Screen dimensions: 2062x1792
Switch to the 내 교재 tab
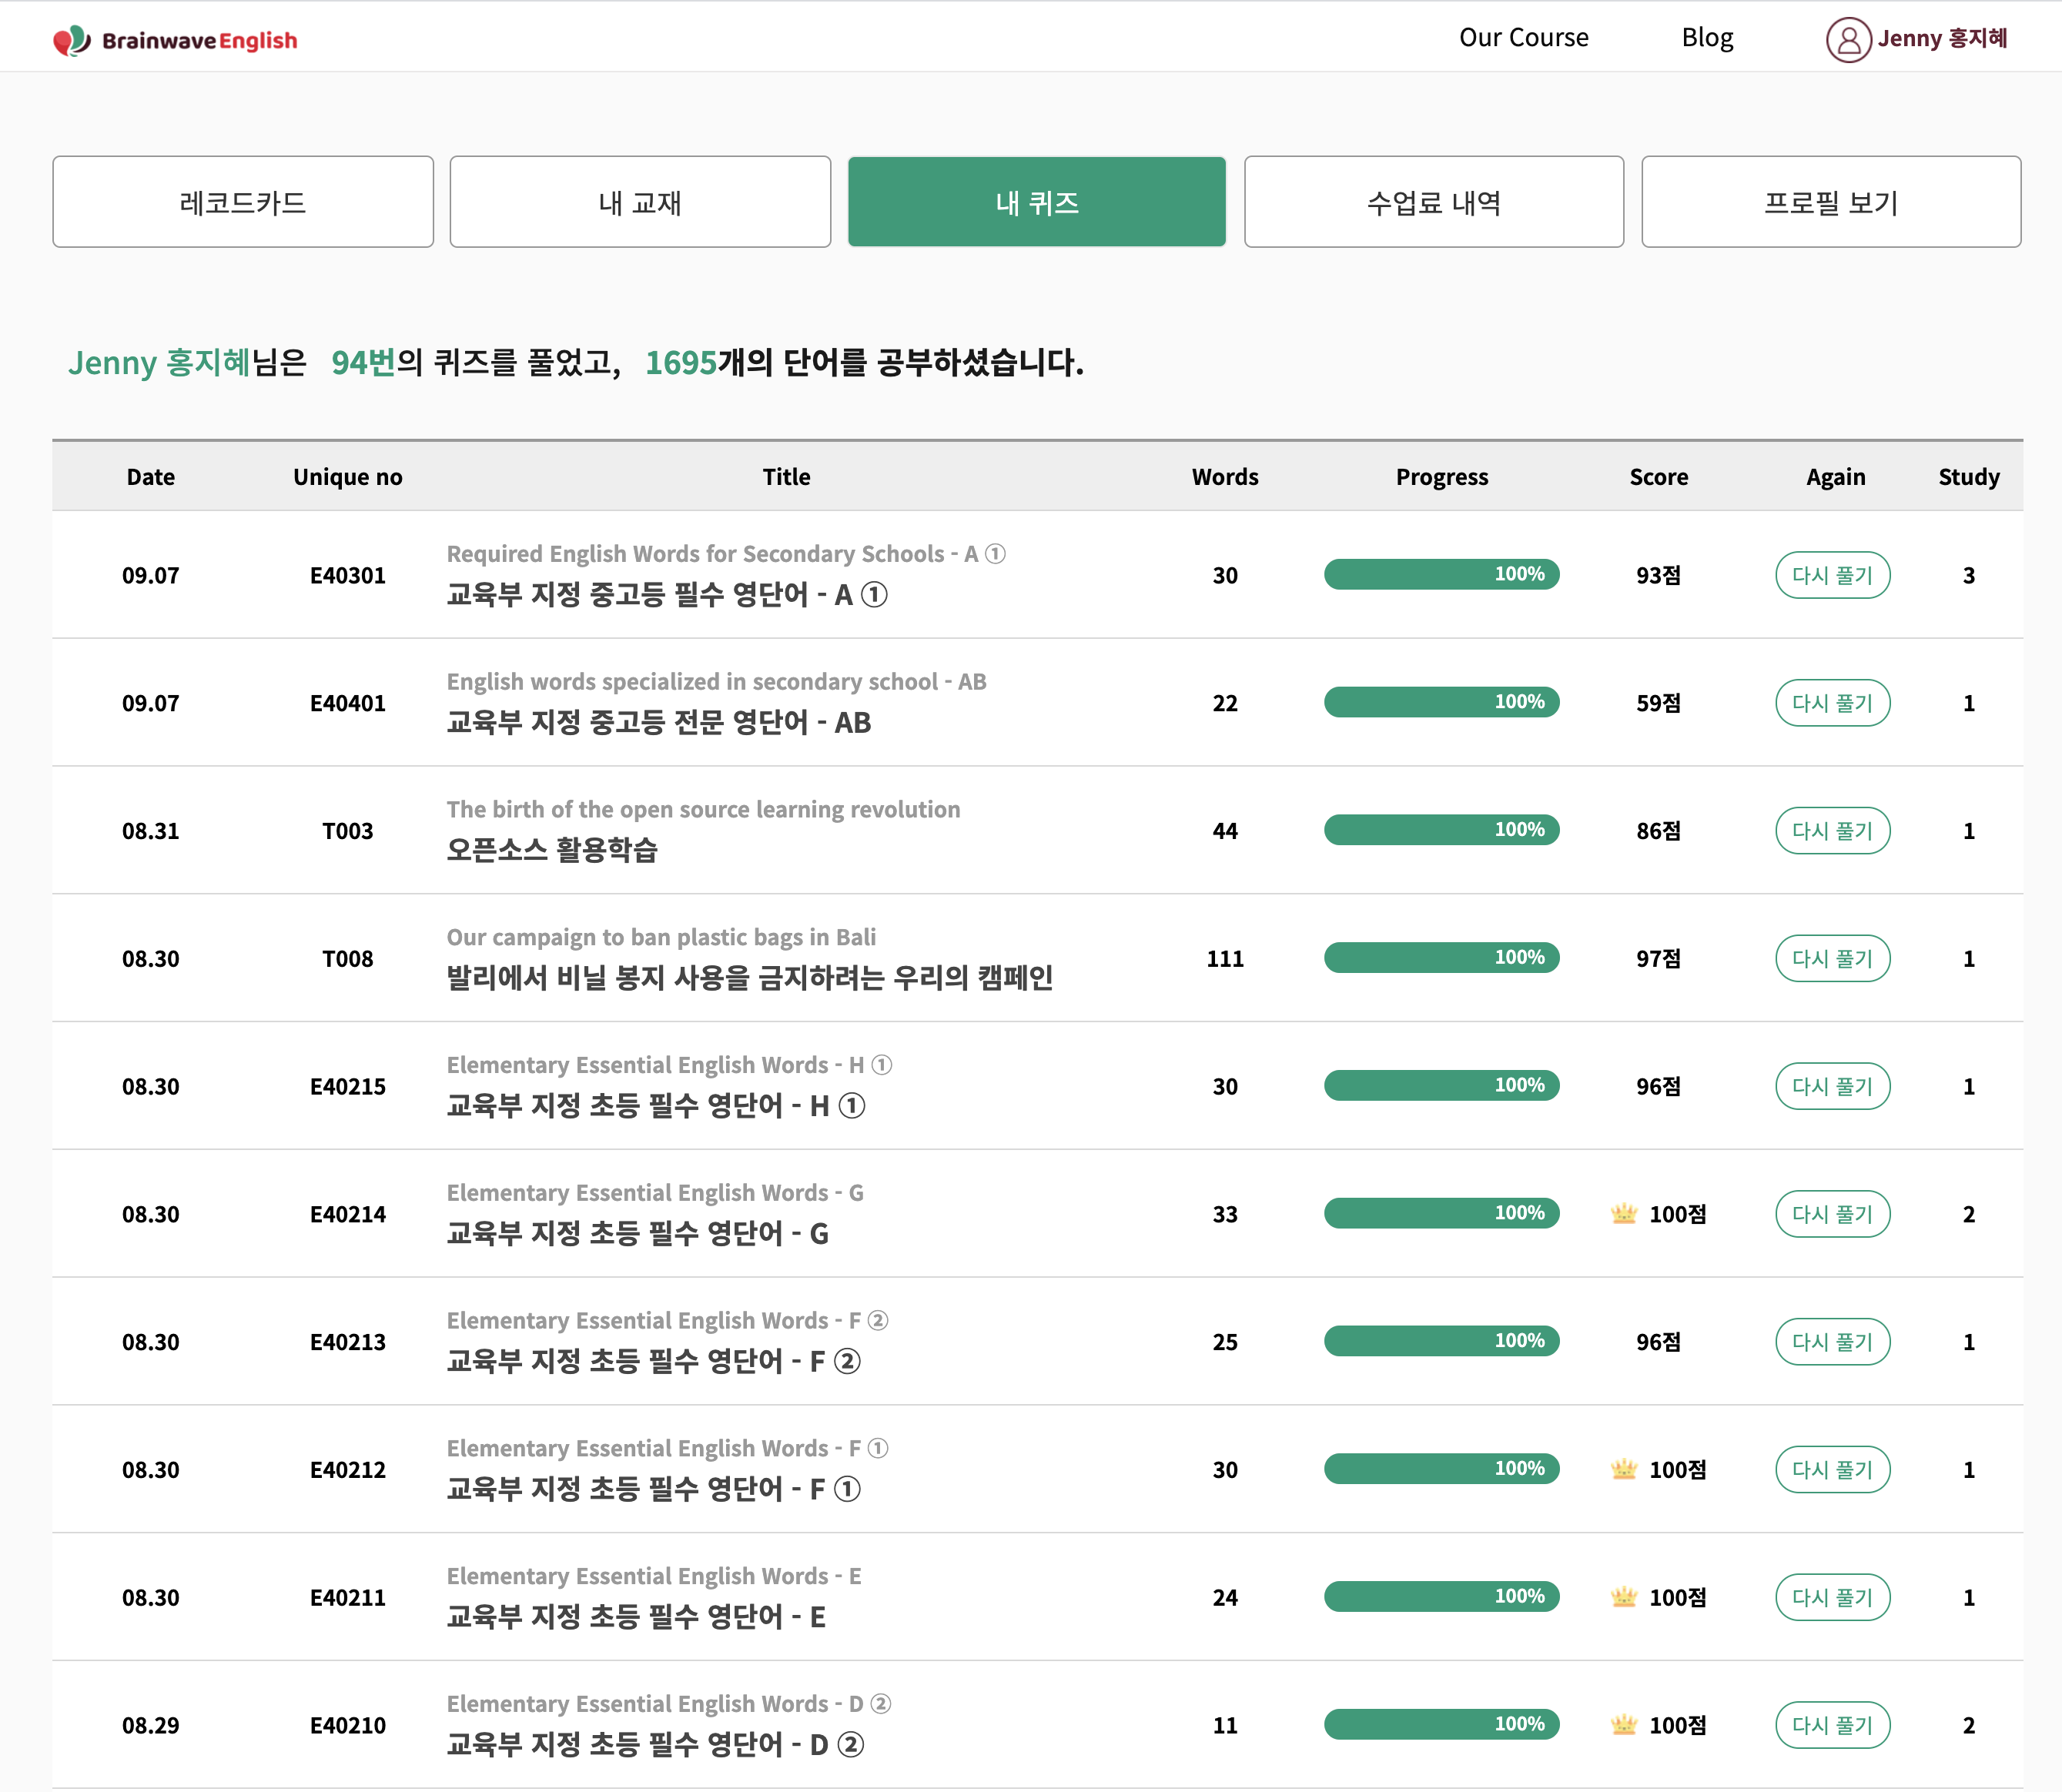pos(641,202)
